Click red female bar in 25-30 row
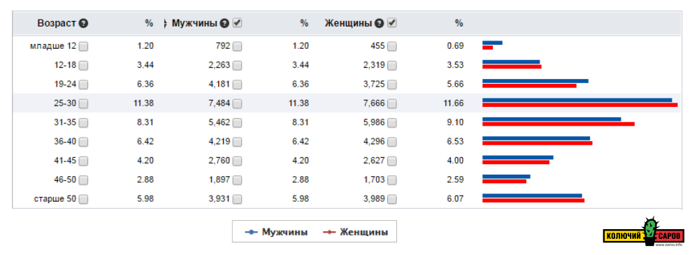The width and height of the screenshot is (699, 255). point(580,105)
